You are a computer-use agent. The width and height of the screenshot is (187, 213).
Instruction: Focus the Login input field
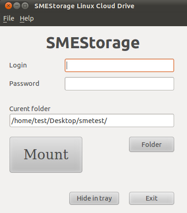[119, 65]
